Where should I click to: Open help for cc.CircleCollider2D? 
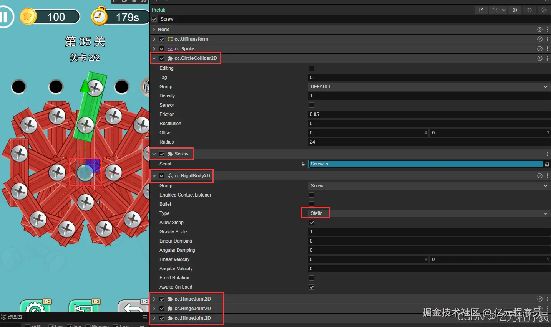tap(540, 58)
